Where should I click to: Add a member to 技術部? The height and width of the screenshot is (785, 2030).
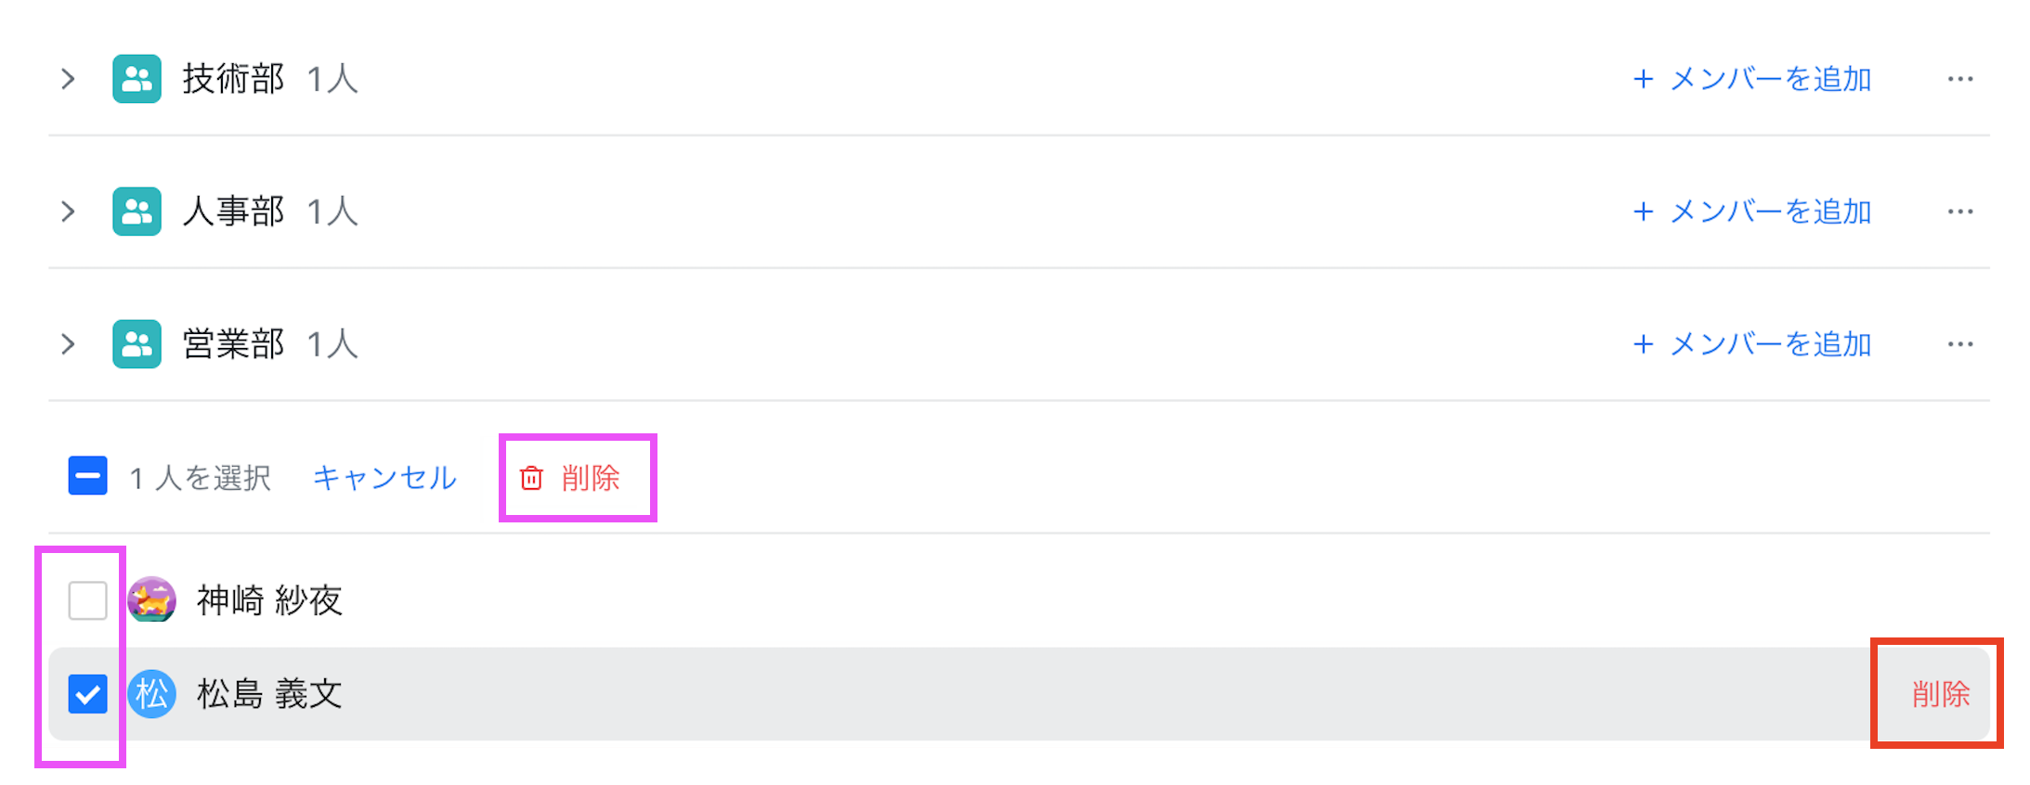click(1752, 79)
